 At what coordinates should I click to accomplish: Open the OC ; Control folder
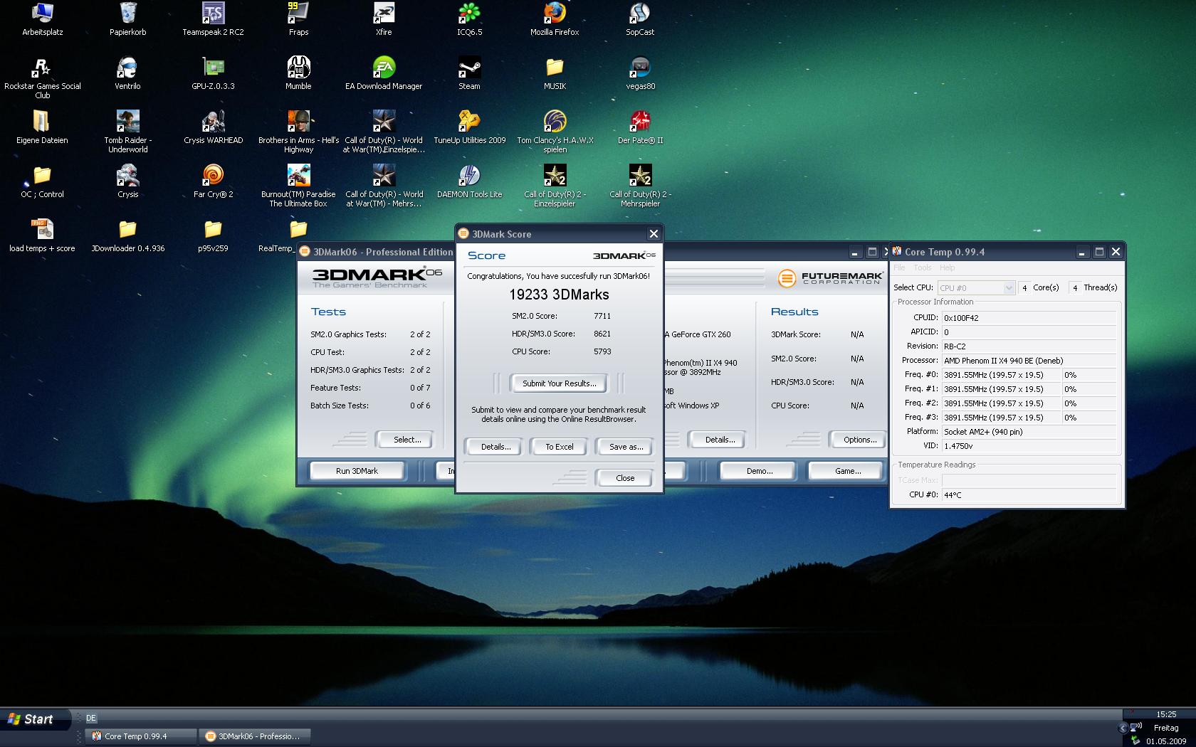tap(42, 181)
